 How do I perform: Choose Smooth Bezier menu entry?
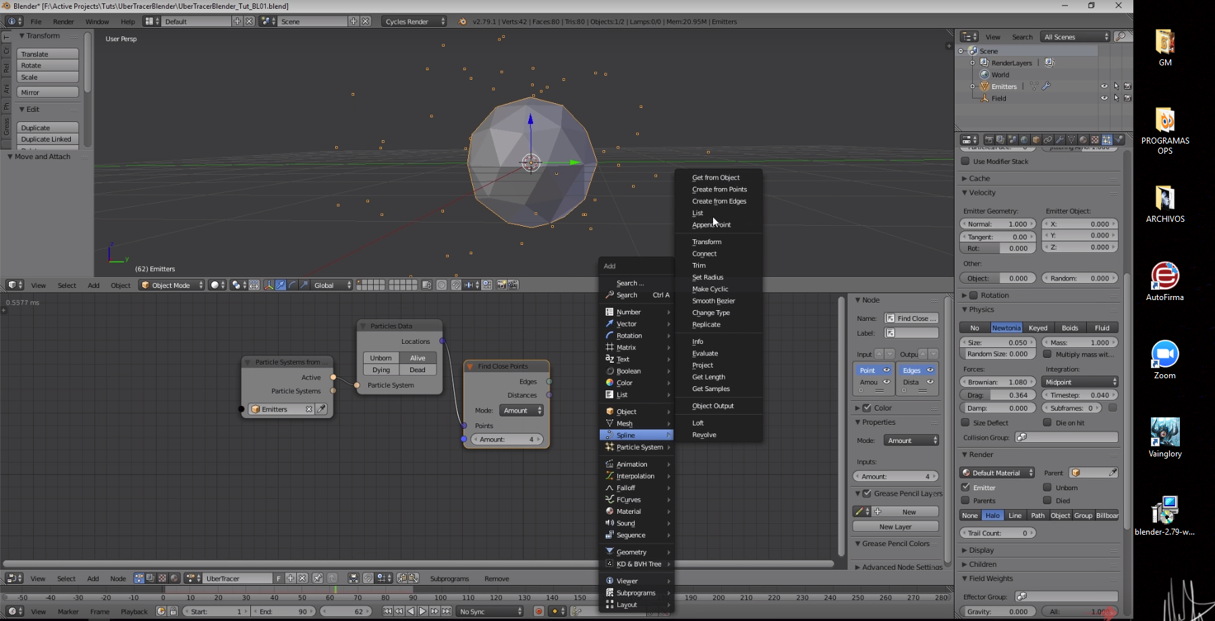713,301
